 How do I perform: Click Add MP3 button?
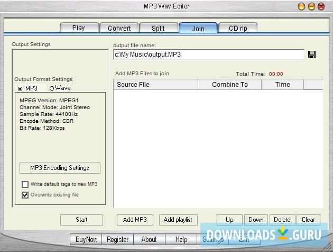(x=135, y=220)
